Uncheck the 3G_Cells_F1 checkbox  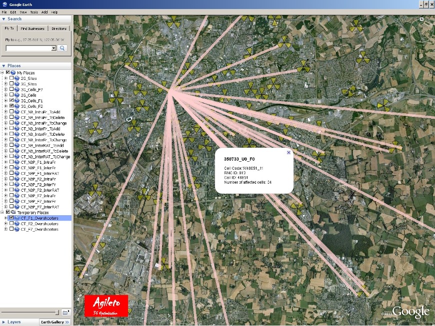click(x=11, y=100)
